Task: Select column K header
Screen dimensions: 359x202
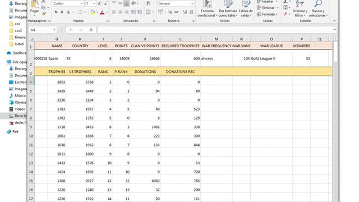Action: [145, 39]
